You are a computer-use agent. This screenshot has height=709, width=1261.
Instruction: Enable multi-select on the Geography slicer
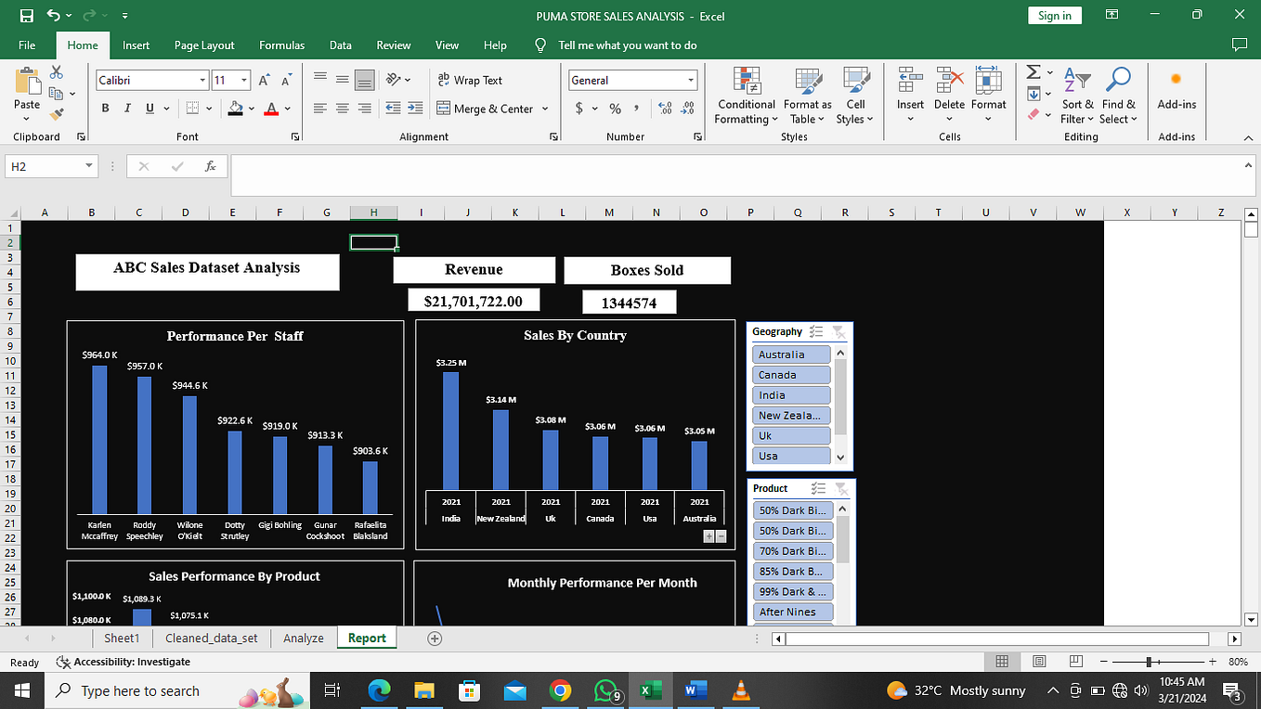pyautogui.click(x=816, y=331)
